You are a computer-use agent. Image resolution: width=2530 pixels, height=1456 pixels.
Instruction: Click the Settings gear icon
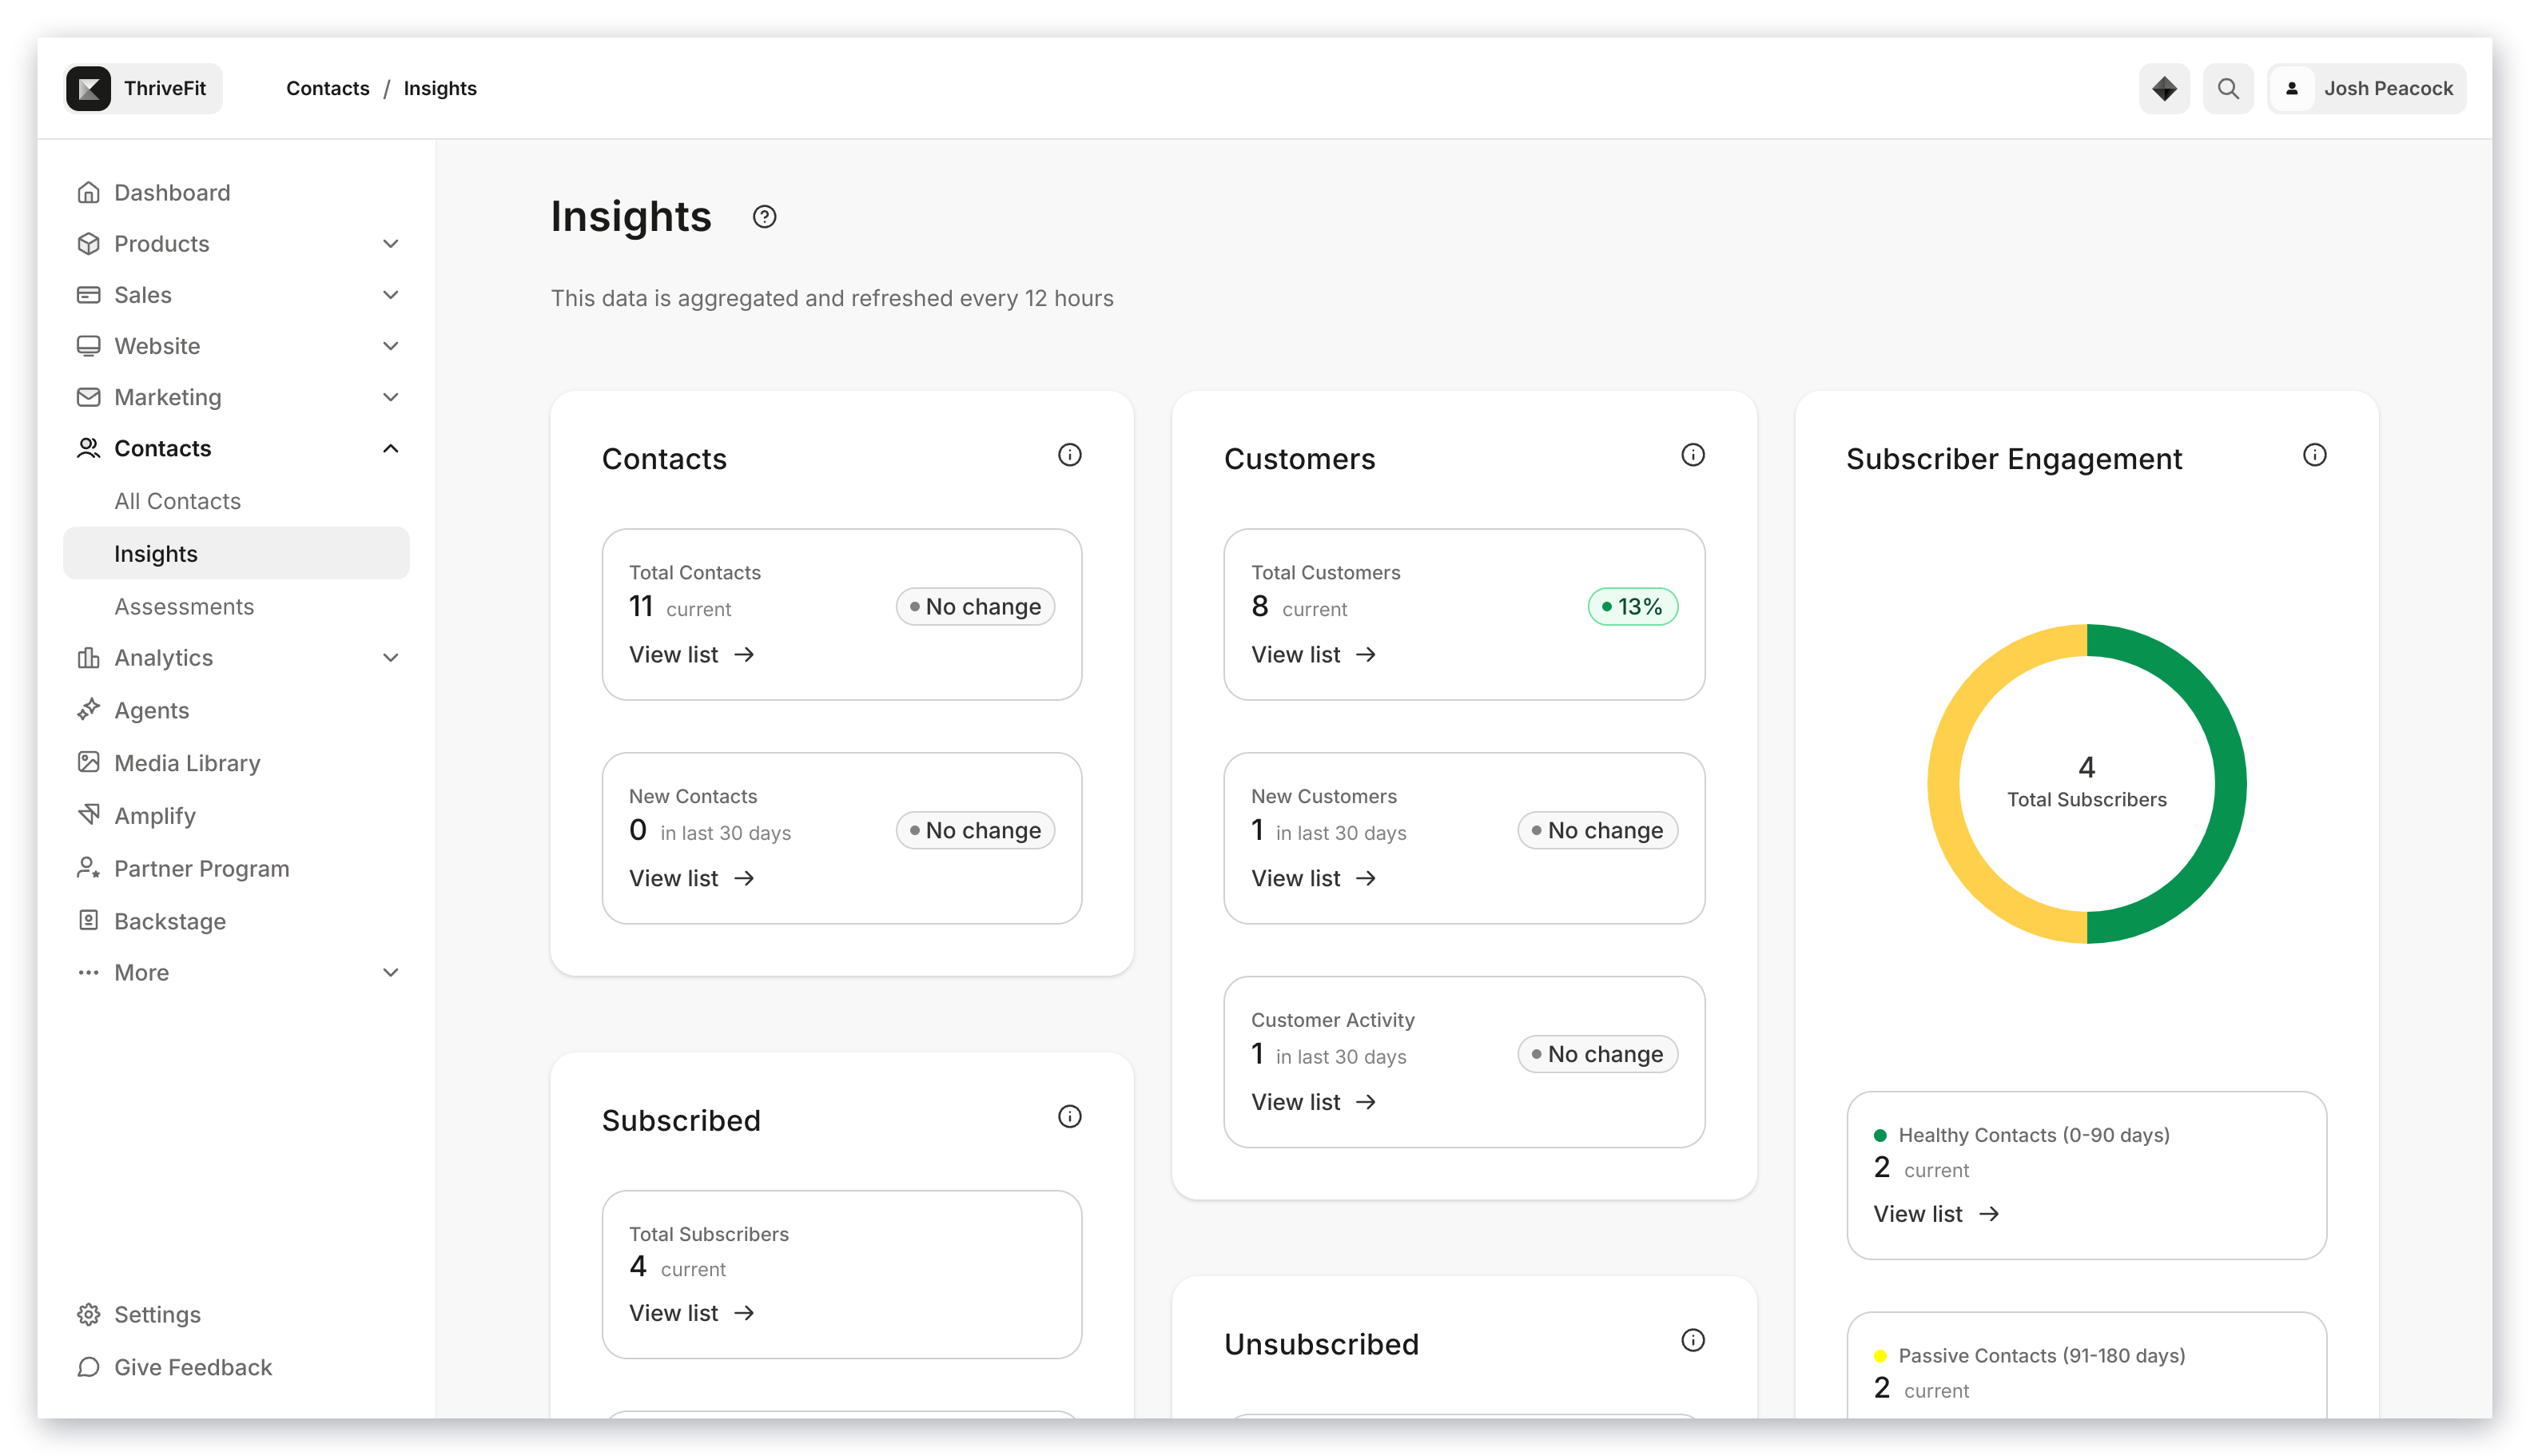89,1314
